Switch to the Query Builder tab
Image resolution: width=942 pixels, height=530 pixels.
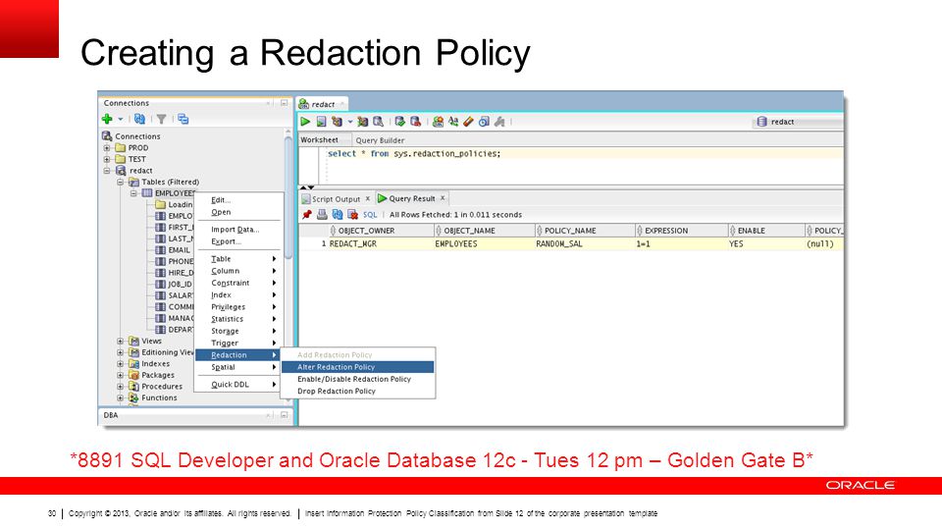click(x=380, y=140)
